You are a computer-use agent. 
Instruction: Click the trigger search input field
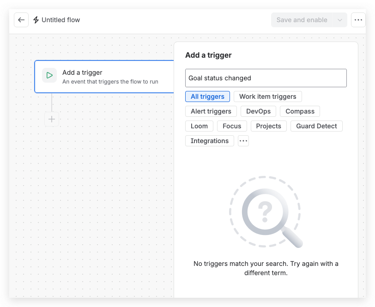(266, 78)
